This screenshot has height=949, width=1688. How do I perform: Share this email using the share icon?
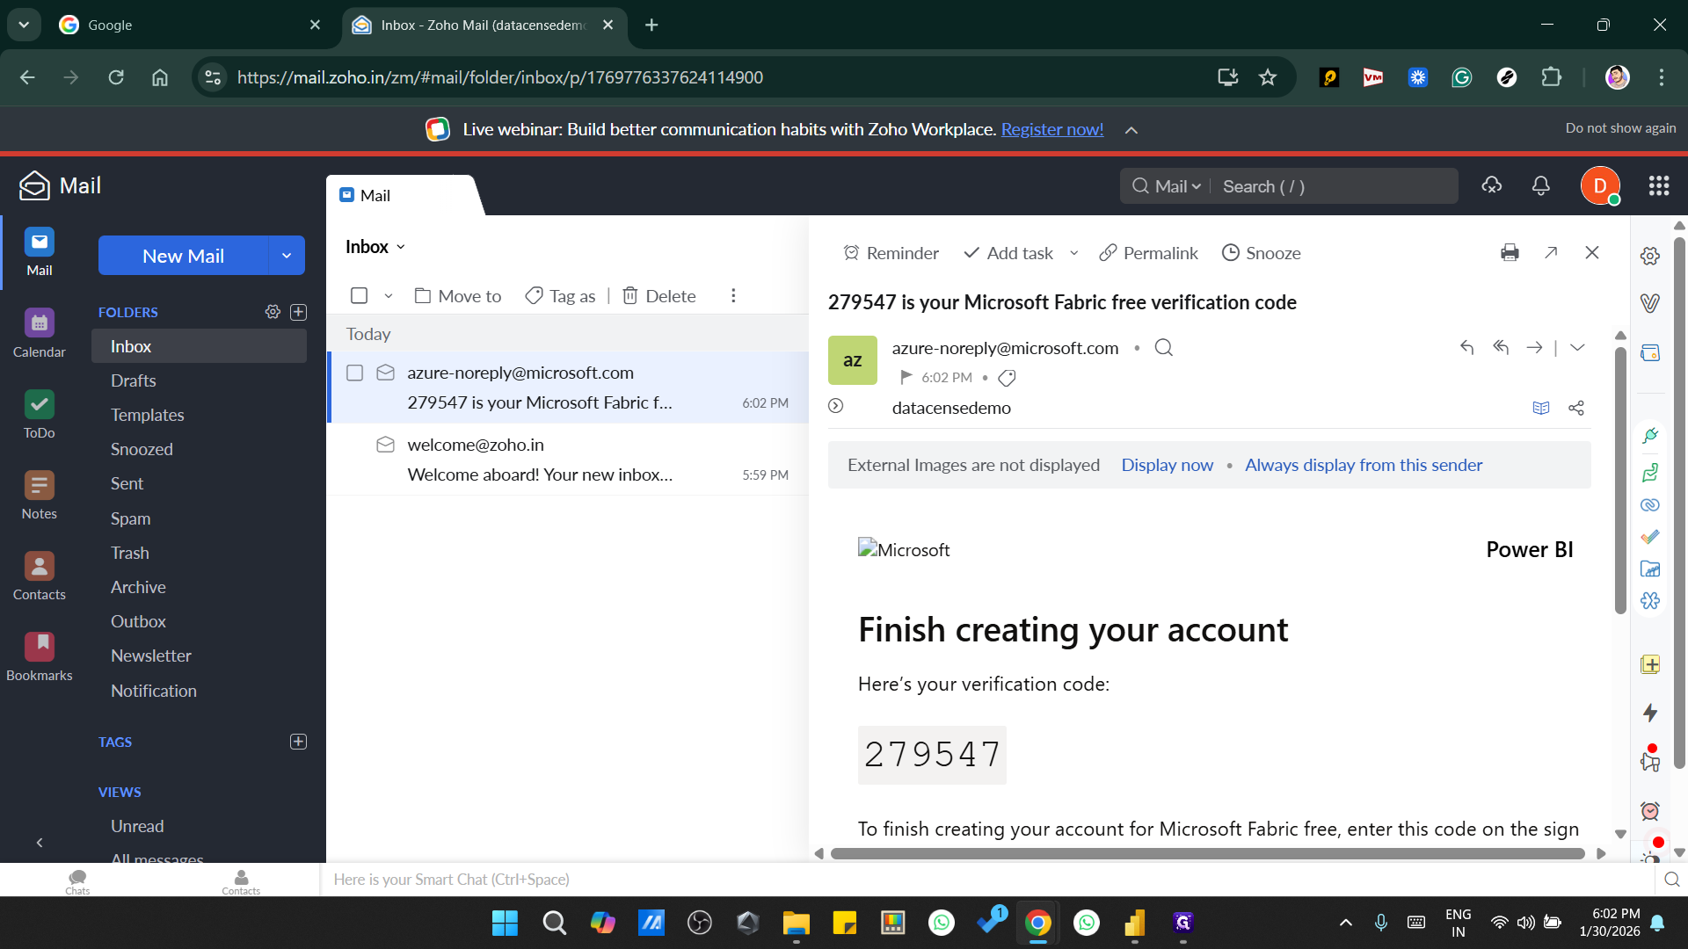[x=1575, y=408]
